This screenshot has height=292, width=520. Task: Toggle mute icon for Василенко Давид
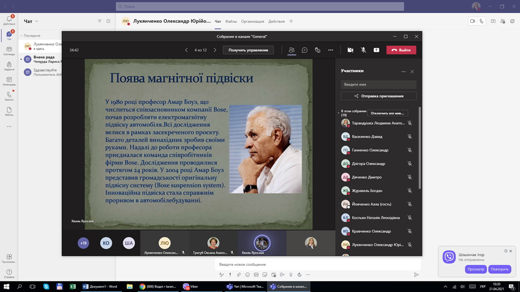click(x=410, y=136)
